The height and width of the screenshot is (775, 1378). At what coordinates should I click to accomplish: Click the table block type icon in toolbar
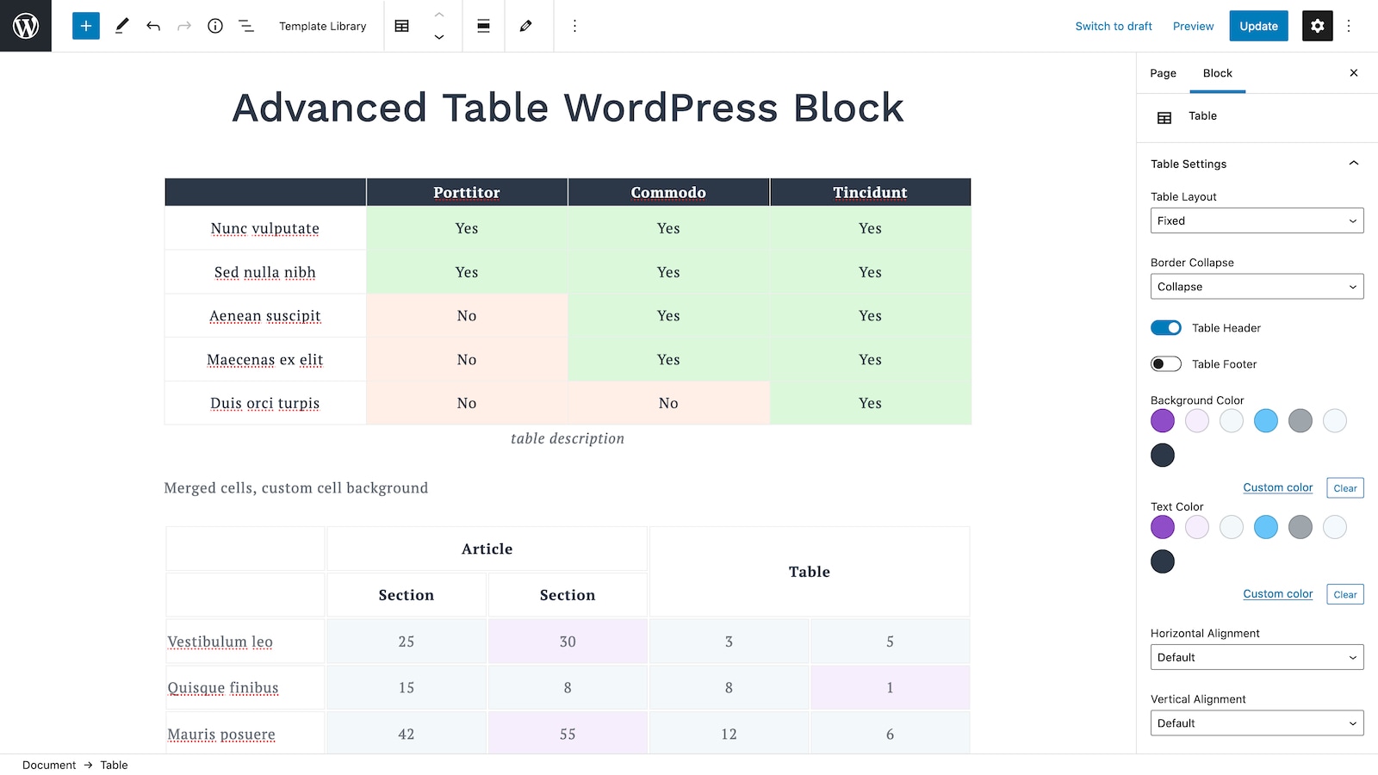tap(402, 26)
